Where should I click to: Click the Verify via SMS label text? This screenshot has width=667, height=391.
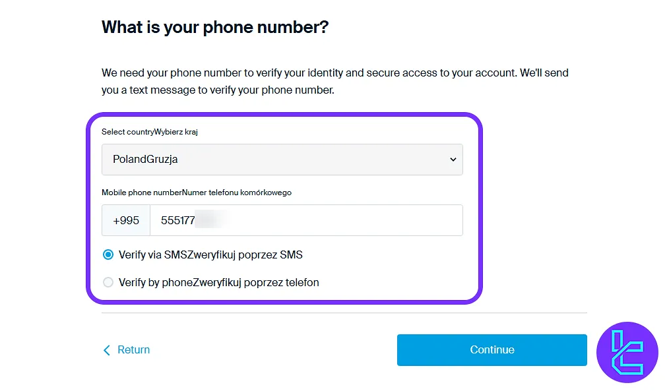(210, 255)
